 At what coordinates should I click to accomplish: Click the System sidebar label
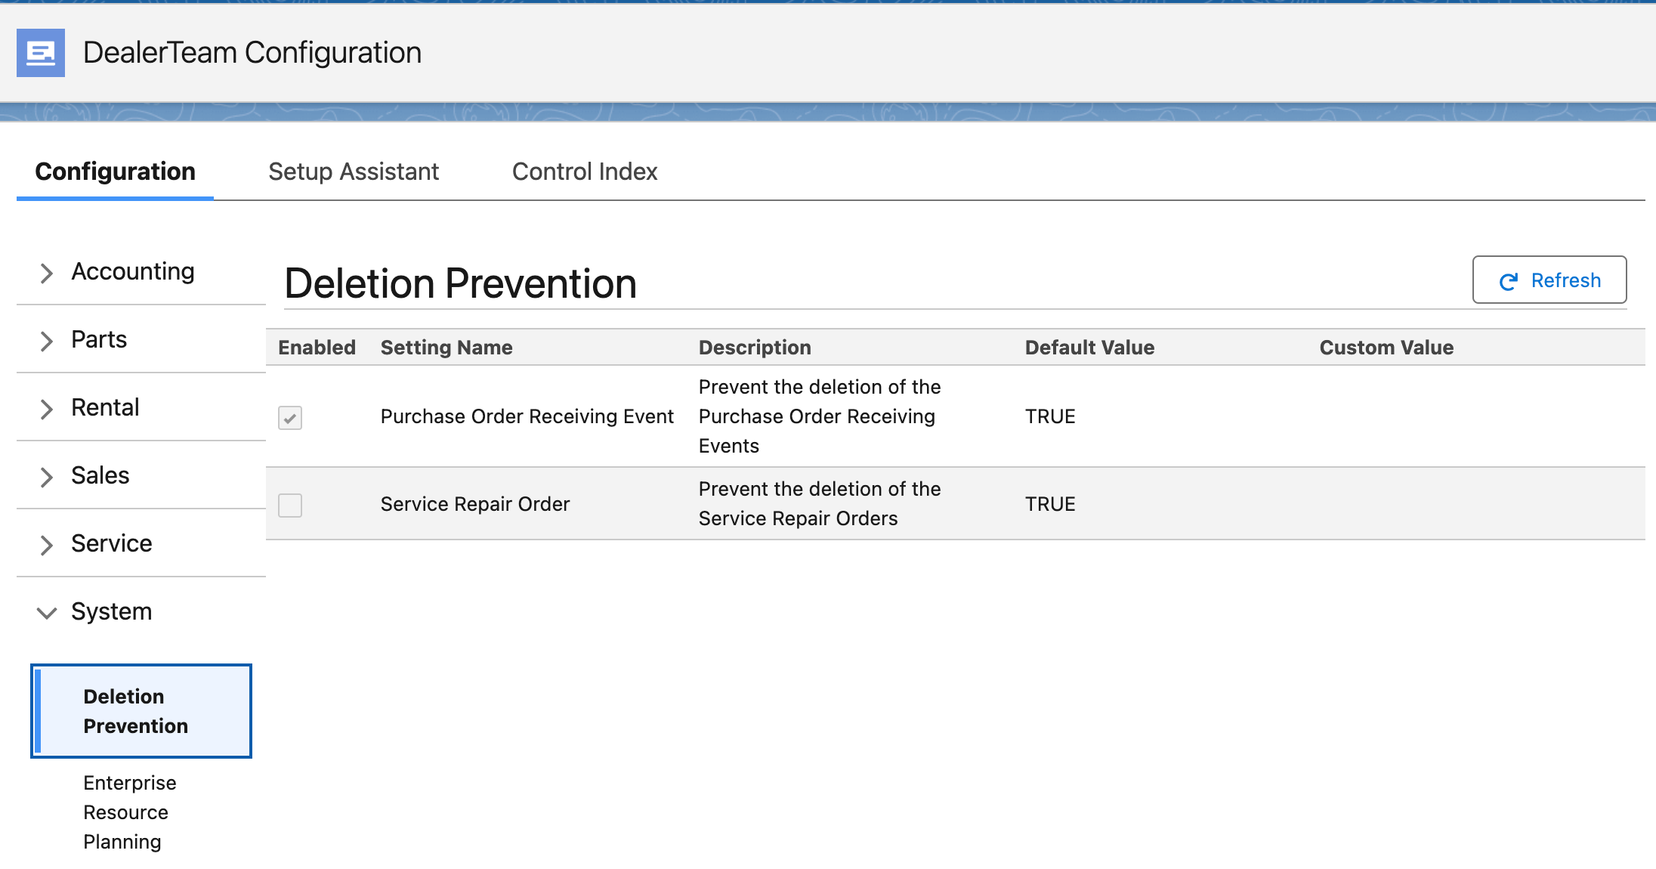tap(112, 611)
